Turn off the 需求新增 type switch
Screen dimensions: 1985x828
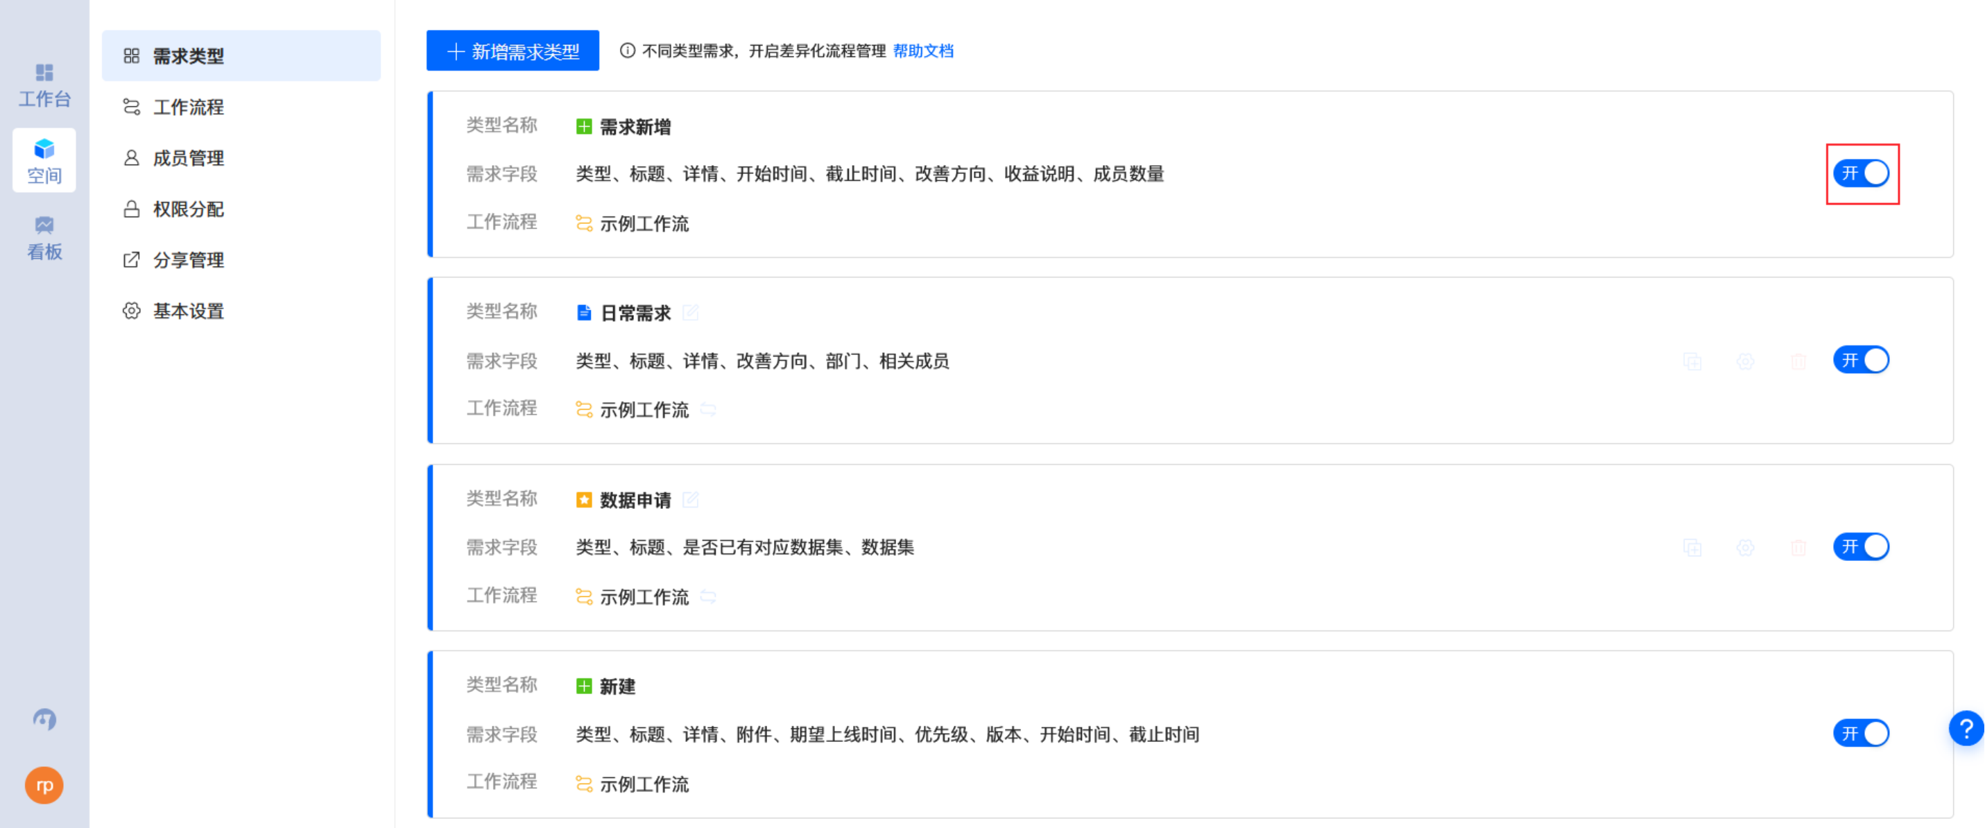pyautogui.click(x=1862, y=173)
